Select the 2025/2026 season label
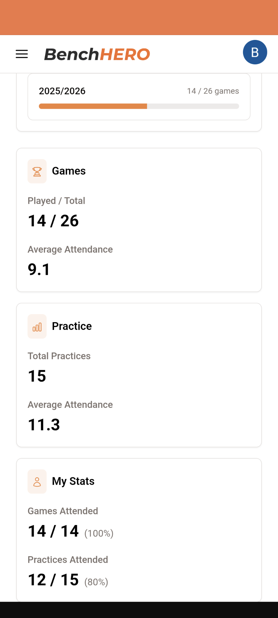The width and height of the screenshot is (278, 618). 62,91
